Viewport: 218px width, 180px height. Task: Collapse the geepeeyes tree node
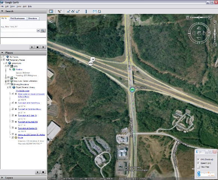(x=4, y=63)
